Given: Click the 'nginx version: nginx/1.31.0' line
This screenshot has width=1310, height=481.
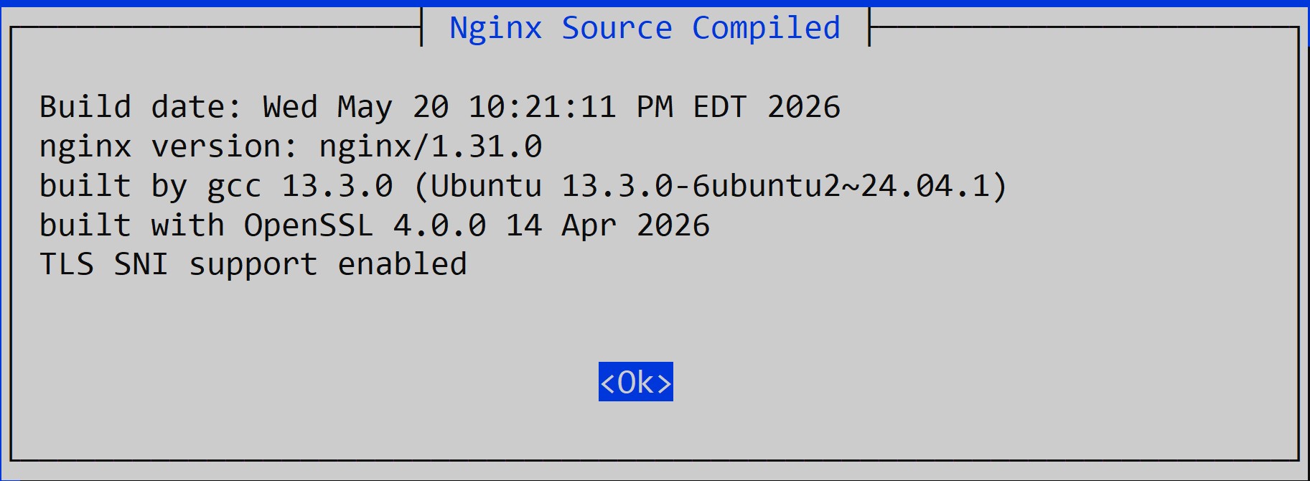Looking at the screenshot, I should (291, 147).
